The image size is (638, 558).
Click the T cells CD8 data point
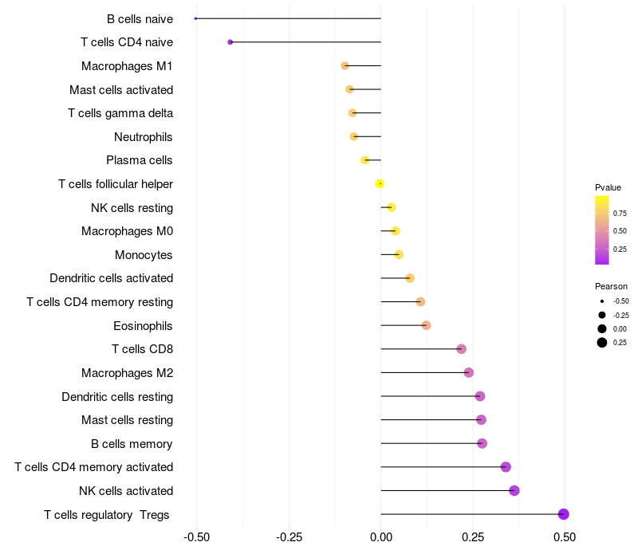coord(461,349)
